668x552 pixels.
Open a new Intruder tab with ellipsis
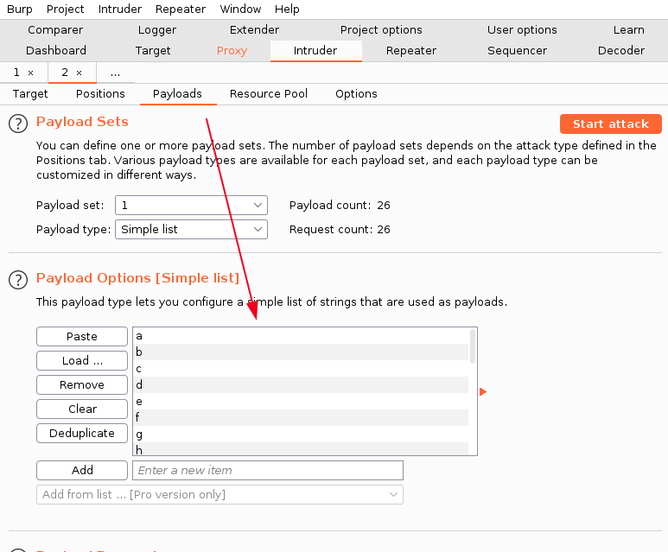pyautogui.click(x=115, y=73)
